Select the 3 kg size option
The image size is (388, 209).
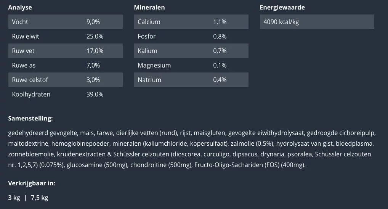point(14,198)
